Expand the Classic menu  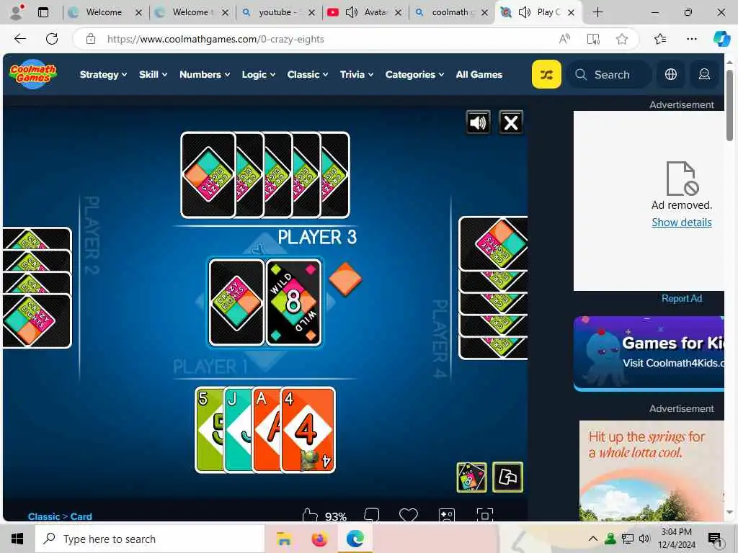point(307,74)
